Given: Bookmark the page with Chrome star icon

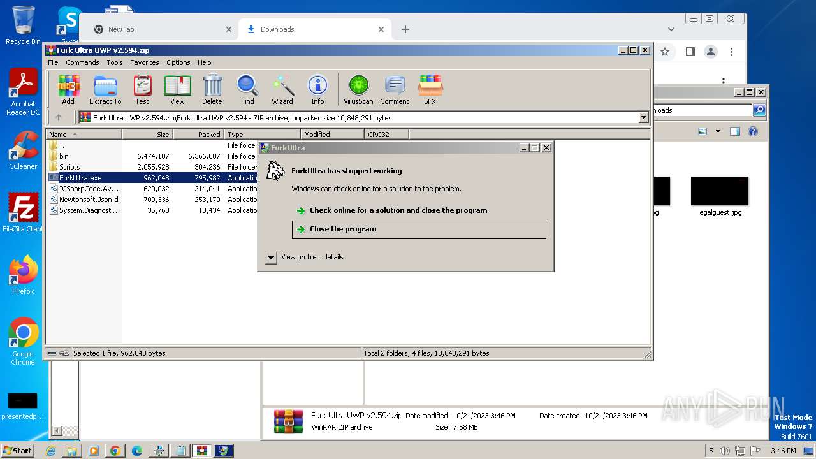Looking at the screenshot, I should 665,52.
